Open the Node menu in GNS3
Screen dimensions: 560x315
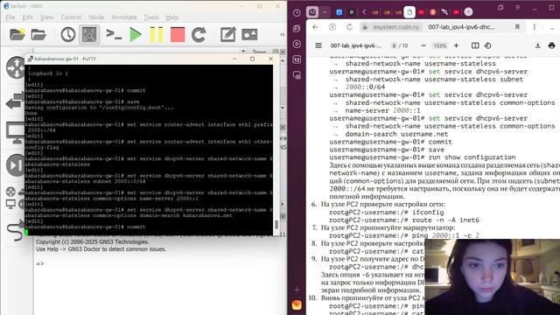(96, 17)
